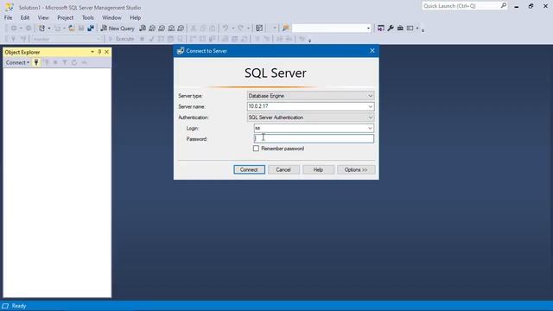553x311 pixels.
Task: Click the Stop icon after Execute
Action: coord(142,39)
